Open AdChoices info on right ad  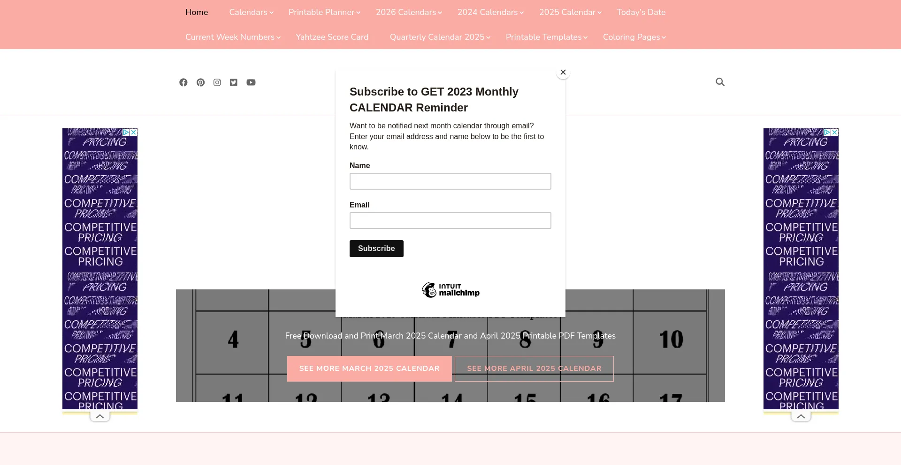click(827, 133)
